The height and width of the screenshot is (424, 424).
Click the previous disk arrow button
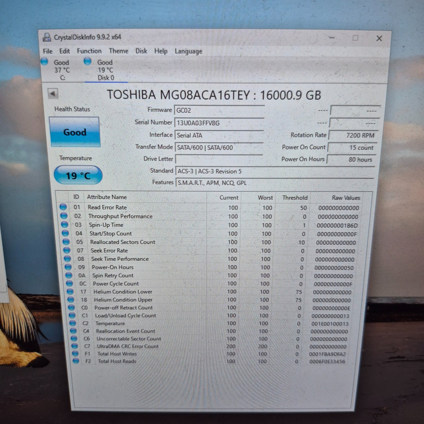coord(53,94)
